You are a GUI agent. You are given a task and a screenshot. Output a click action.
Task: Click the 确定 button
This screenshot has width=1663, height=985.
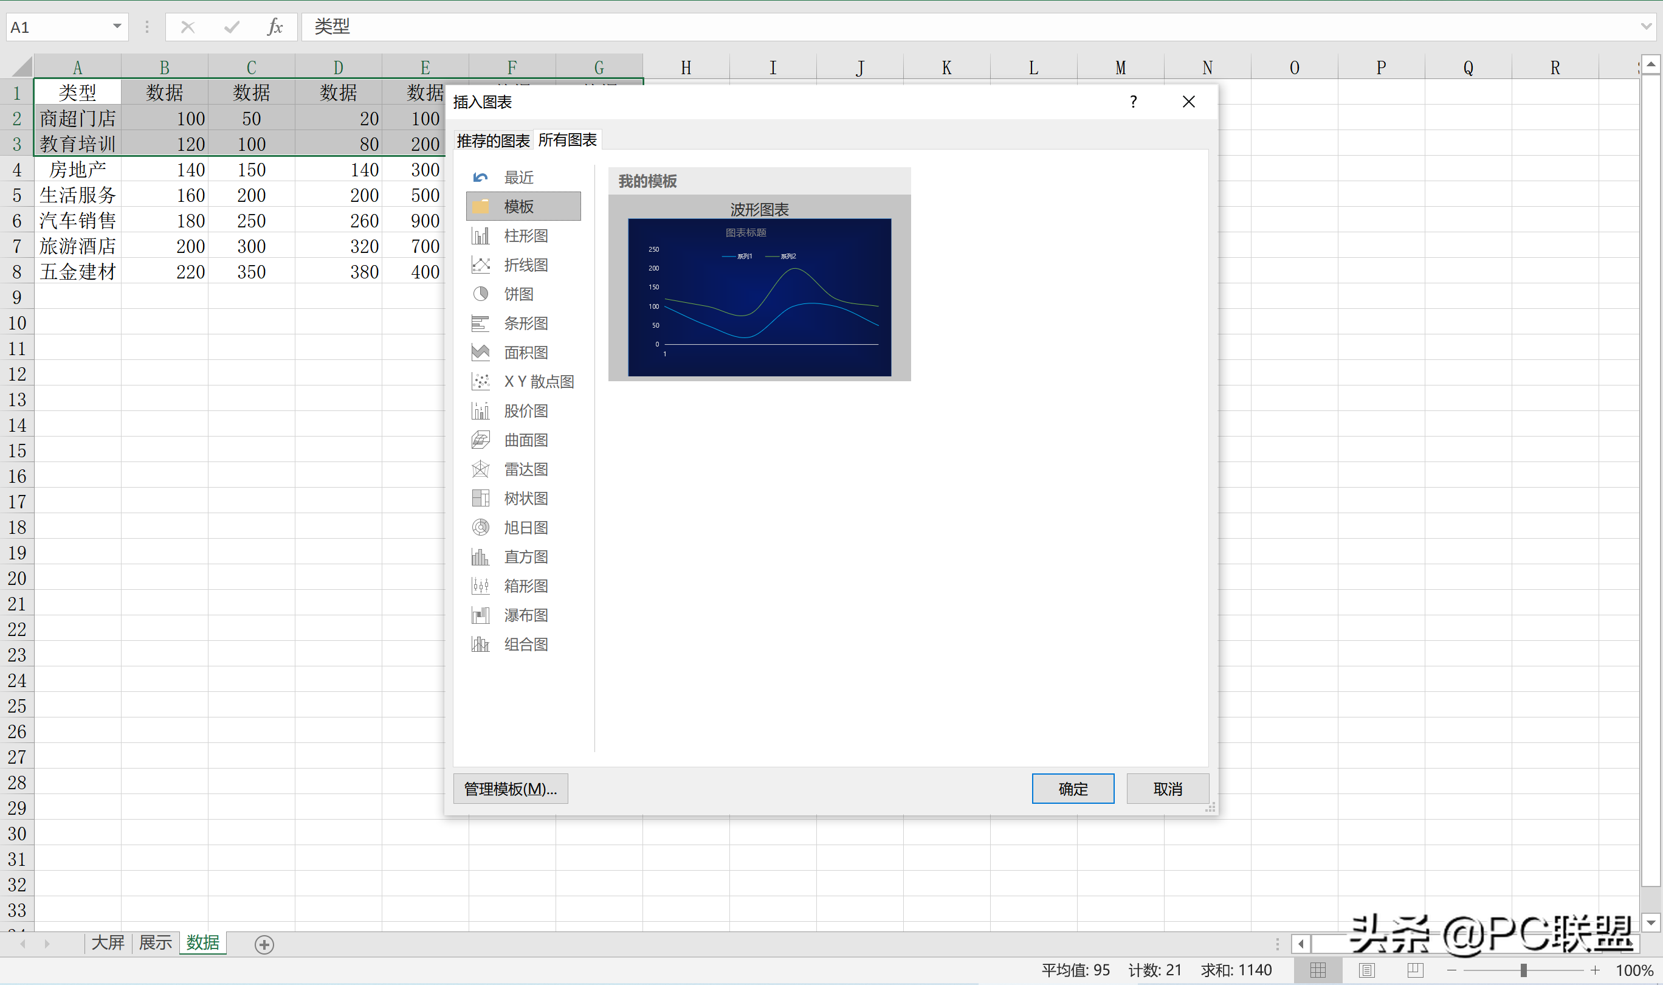pyautogui.click(x=1072, y=789)
